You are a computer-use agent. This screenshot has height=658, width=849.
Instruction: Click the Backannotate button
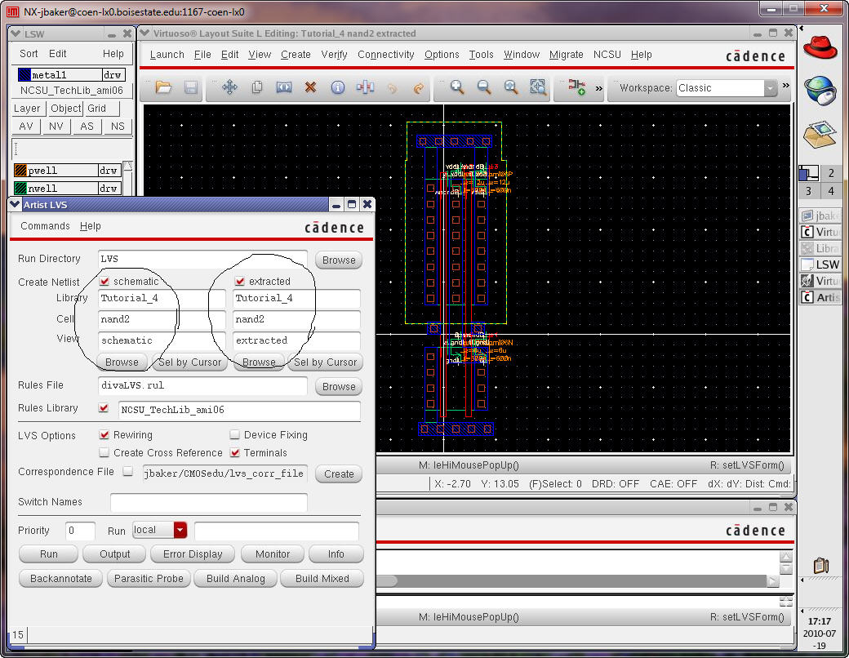pos(61,579)
